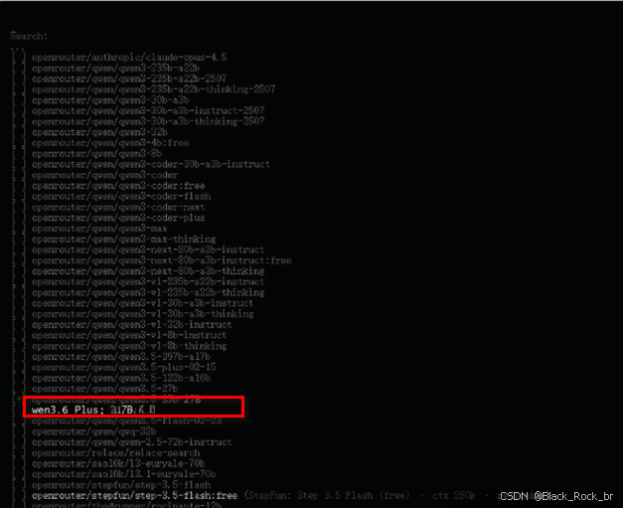Choose the qwen3-coder-plus model
Image resolution: width=623 pixels, height=508 pixels.
pyautogui.click(x=118, y=218)
